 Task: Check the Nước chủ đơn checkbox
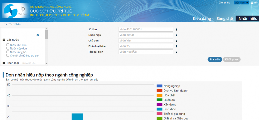(x=8, y=45)
